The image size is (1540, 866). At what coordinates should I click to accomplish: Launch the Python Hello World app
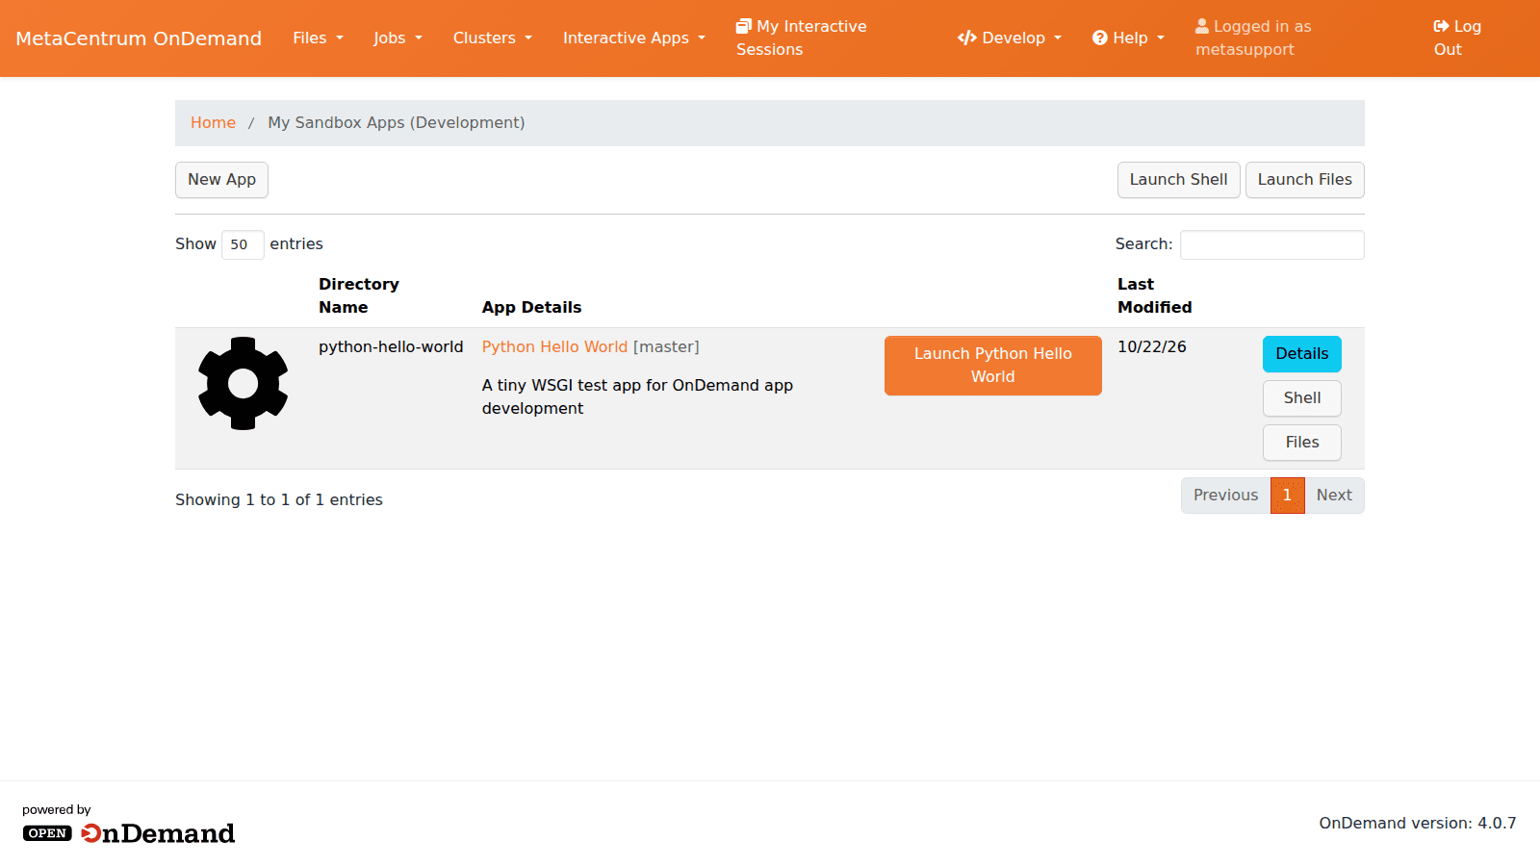click(x=992, y=366)
